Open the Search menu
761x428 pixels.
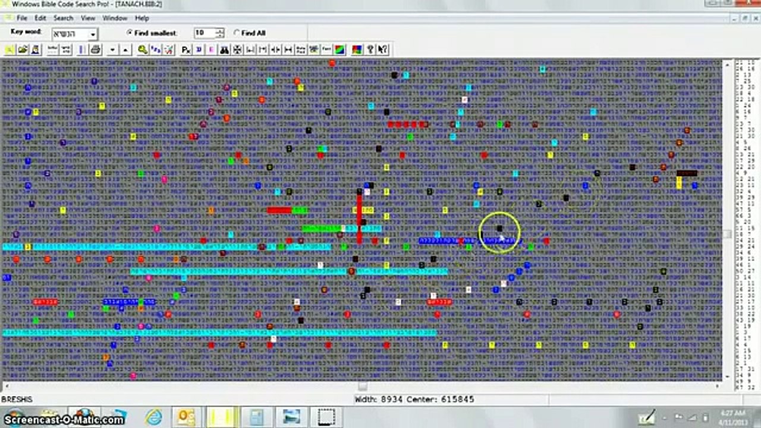[63, 18]
